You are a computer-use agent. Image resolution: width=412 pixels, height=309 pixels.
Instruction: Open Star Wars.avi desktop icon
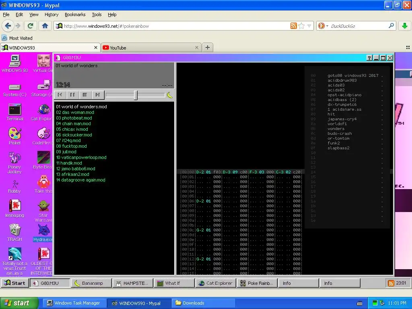43,211
